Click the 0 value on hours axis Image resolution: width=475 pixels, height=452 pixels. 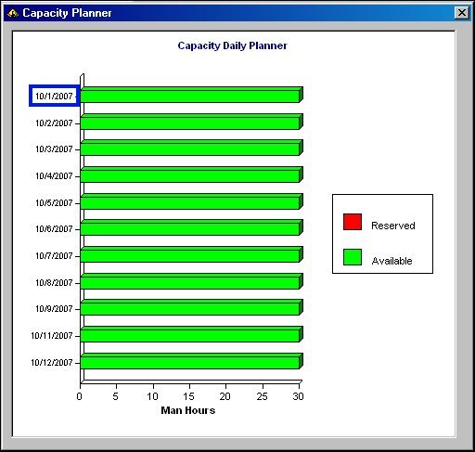pyautogui.click(x=80, y=396)
